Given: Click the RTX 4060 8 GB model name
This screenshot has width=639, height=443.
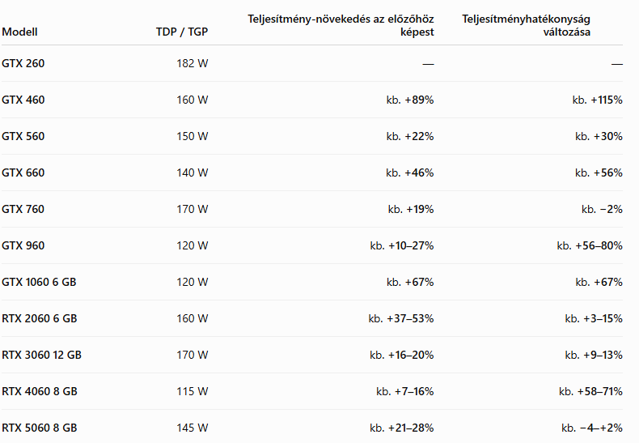Looking at the screenshot, I should coord(40,392).
